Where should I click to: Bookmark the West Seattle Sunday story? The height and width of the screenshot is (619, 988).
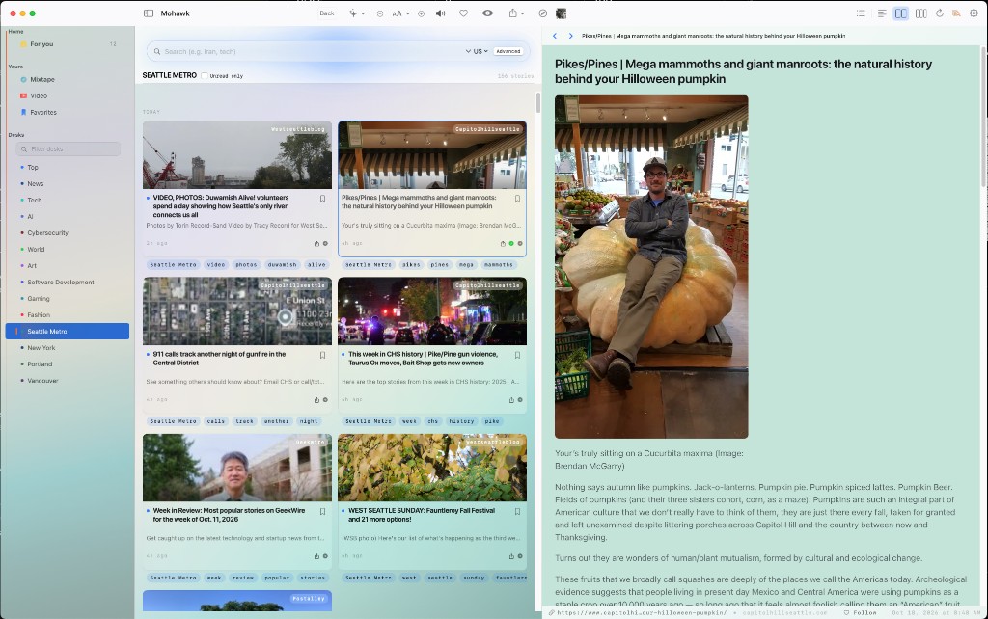[517, 512]
